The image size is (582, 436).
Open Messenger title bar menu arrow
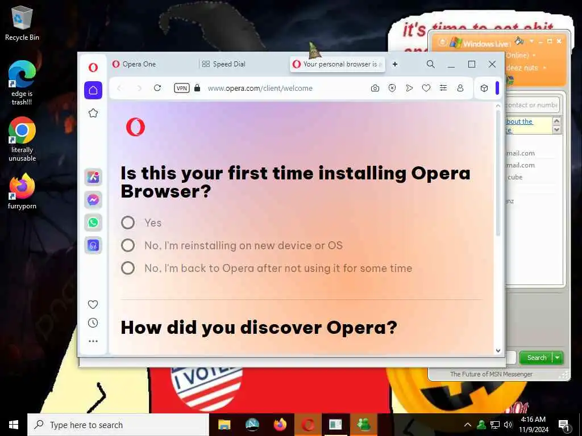tap(531, 41)
